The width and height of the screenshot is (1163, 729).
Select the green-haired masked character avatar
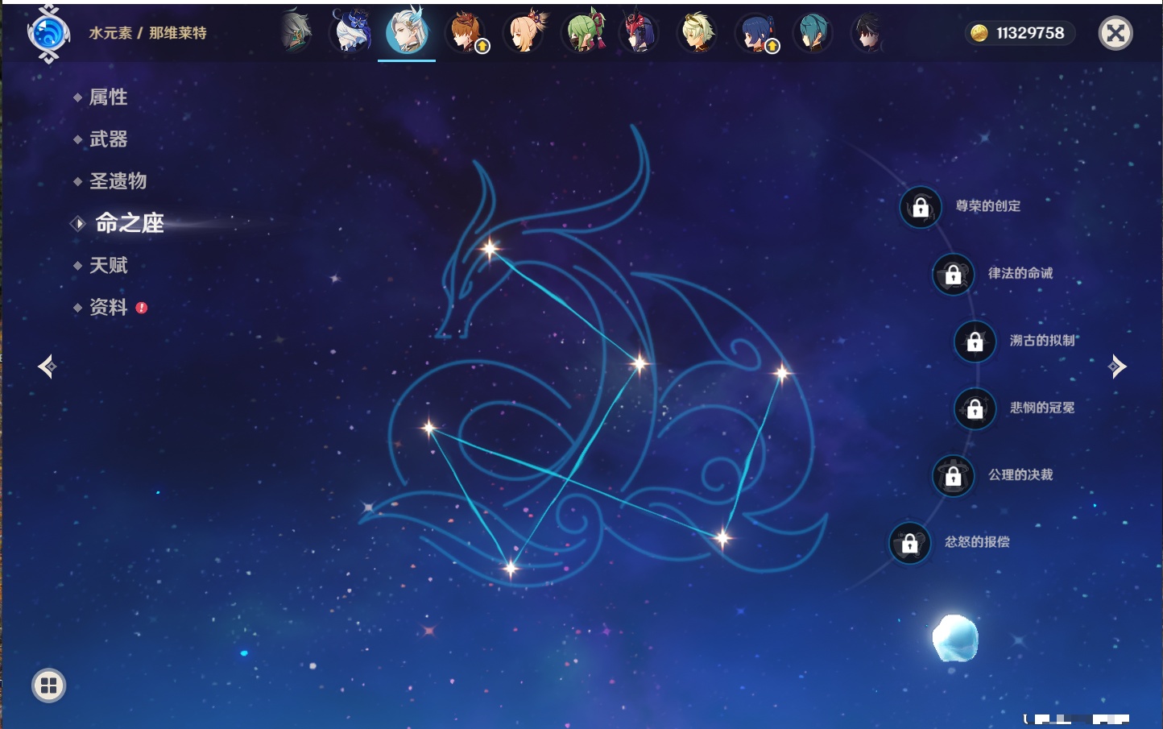(583, 32)
